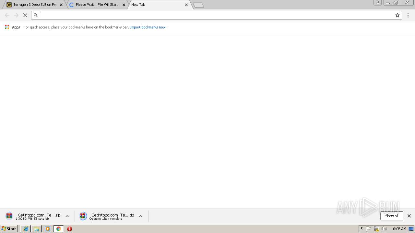Open first downloading Getintopc zip item
Viewport: 415px width, 233px height.
pyautogui.click(x=33, y=216)
